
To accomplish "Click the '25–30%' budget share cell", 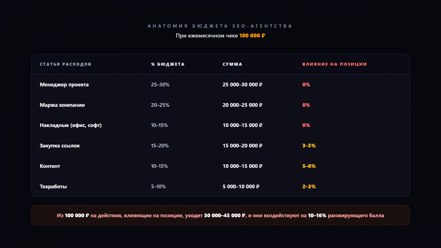I will (160, 85).
